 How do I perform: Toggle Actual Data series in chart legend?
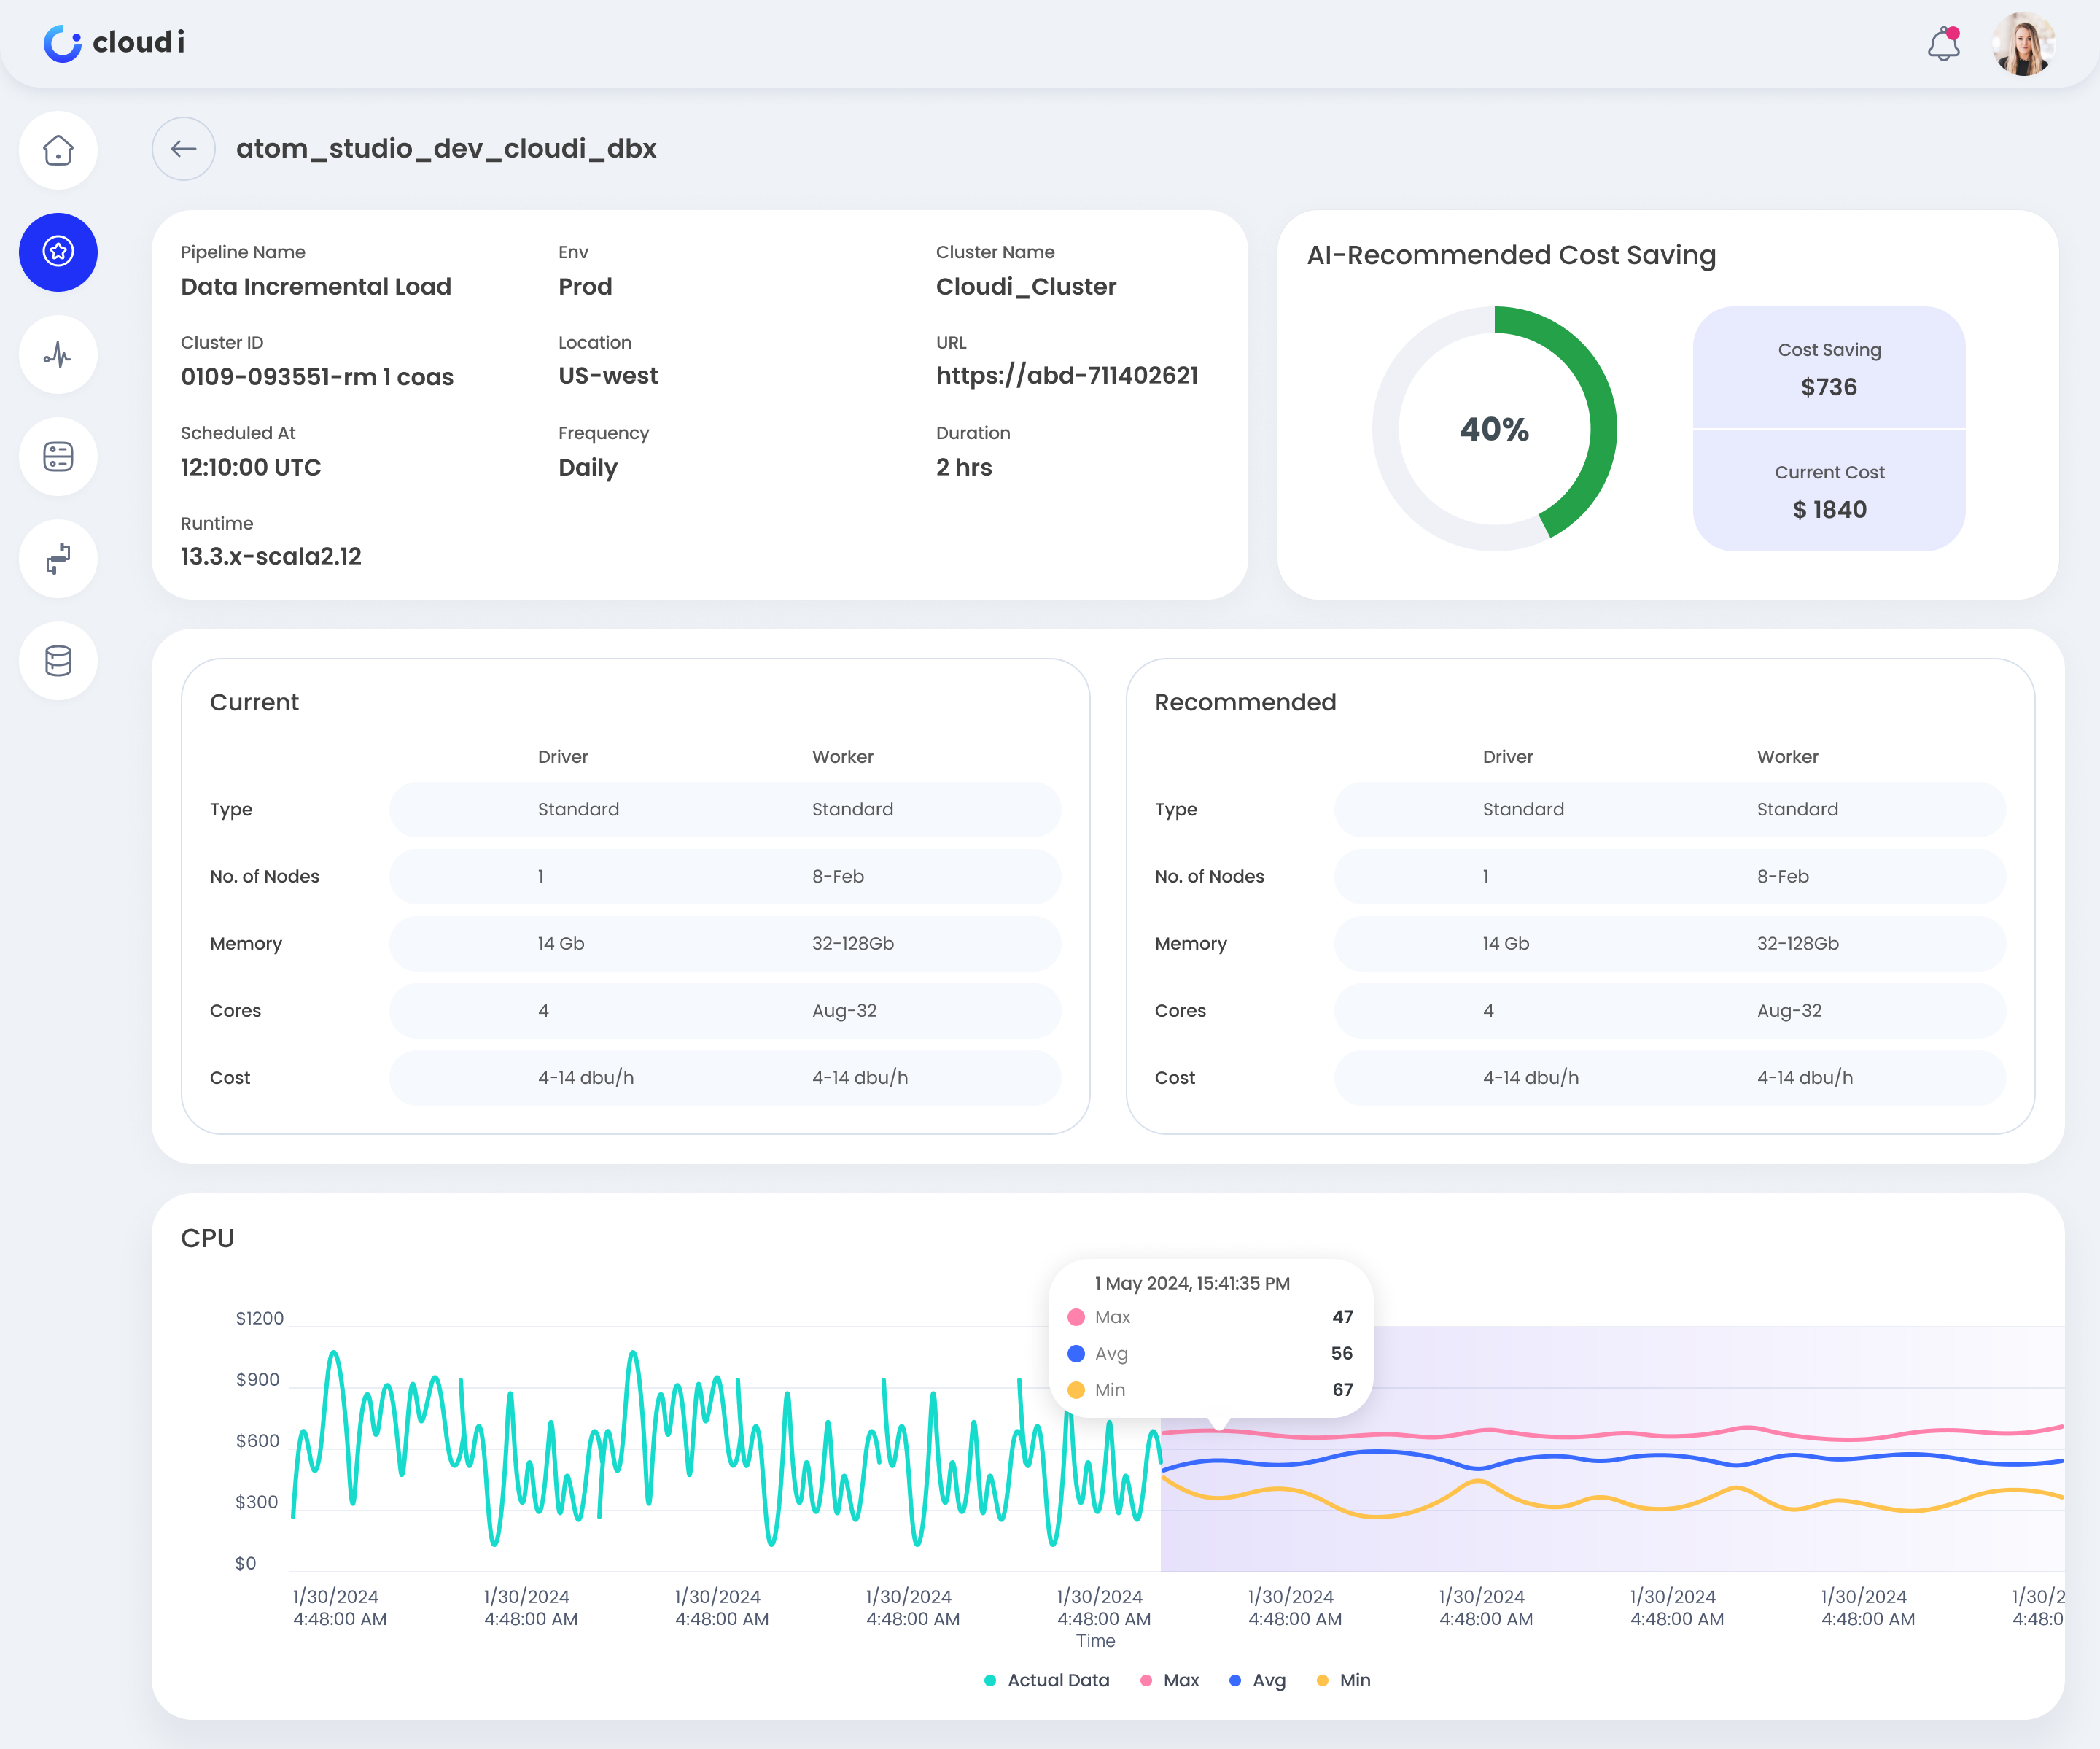tap(1046, 1680)
